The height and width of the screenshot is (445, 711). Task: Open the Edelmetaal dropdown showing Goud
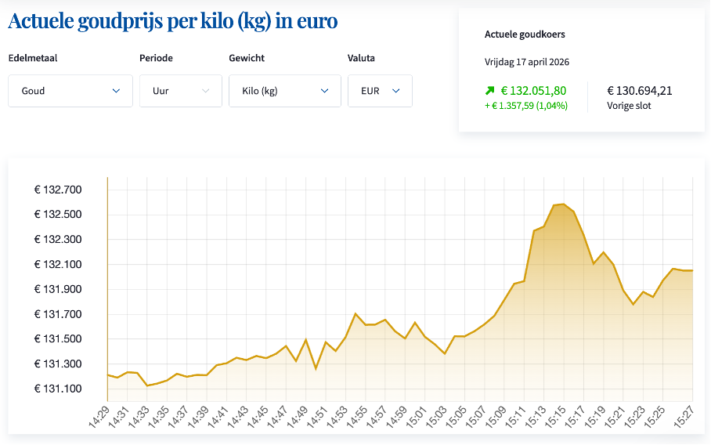(70, 91)
